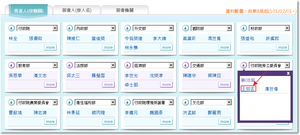This screenshot has width=300, height=135.
Task: Open the 王如玄 link in popup
Action: point(248,89)
